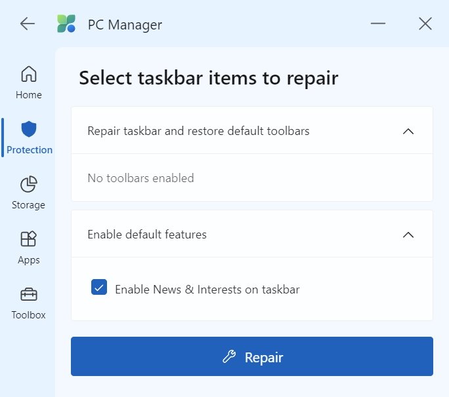449x397 pixels.
Task: Open the Apps grid icon
Action: [29, 239]
